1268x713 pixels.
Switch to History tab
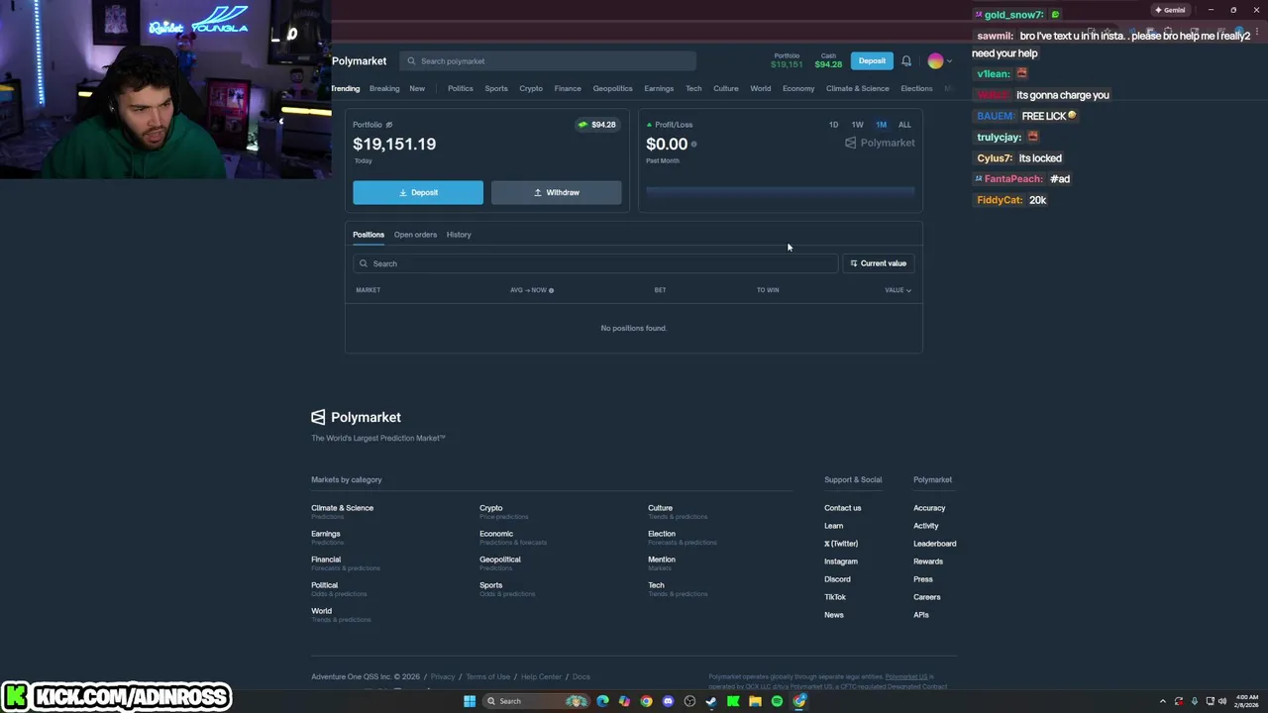click(459, 235)
